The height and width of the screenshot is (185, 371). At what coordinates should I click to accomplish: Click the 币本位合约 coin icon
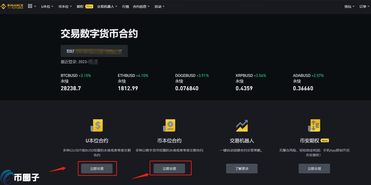(169, 125)
